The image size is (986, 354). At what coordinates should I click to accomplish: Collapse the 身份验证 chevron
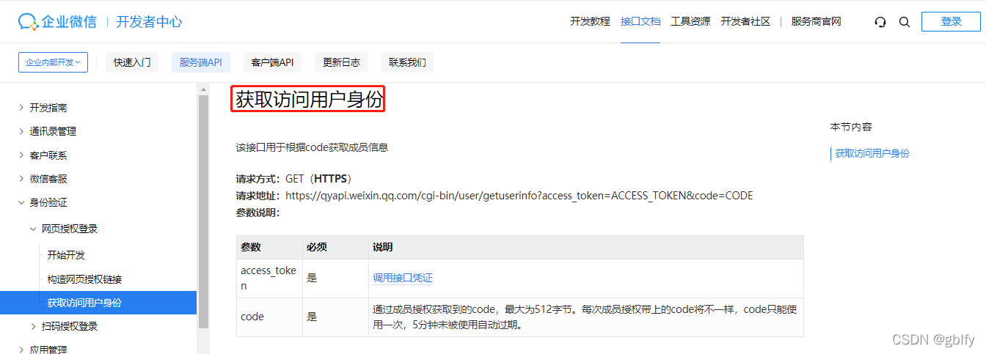(21, 202)
